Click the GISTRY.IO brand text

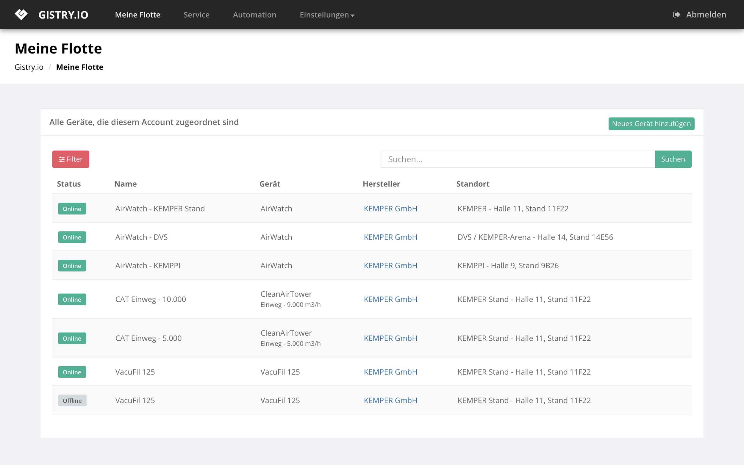pyautogui.click(x=63, y=15)
